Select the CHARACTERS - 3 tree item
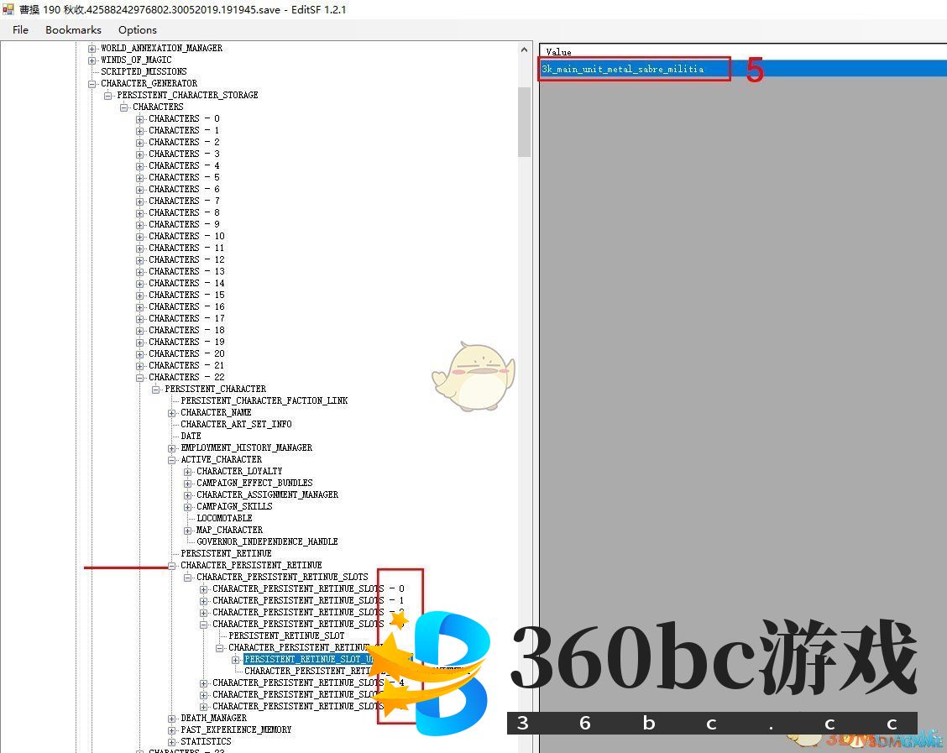The height and width of the screenshot is (753, 947). coord(184,154)
